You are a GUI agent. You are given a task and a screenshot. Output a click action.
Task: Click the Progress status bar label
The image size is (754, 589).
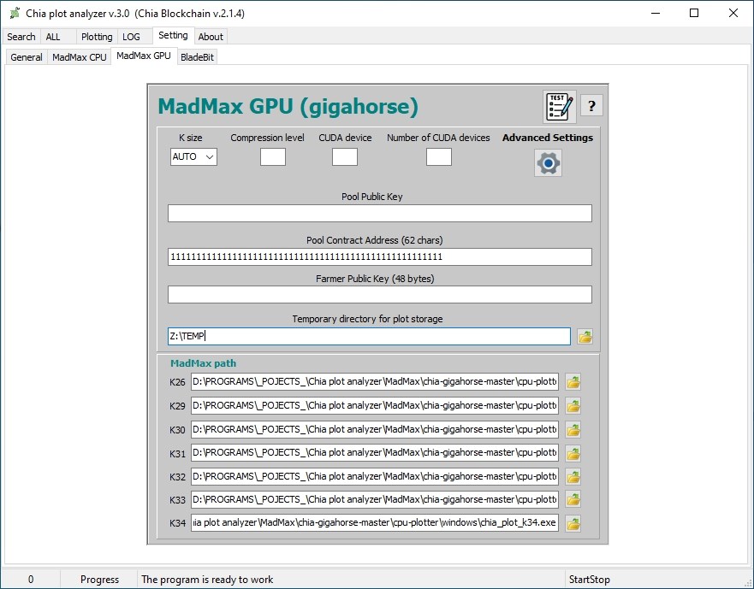click(x=99, y=580)
